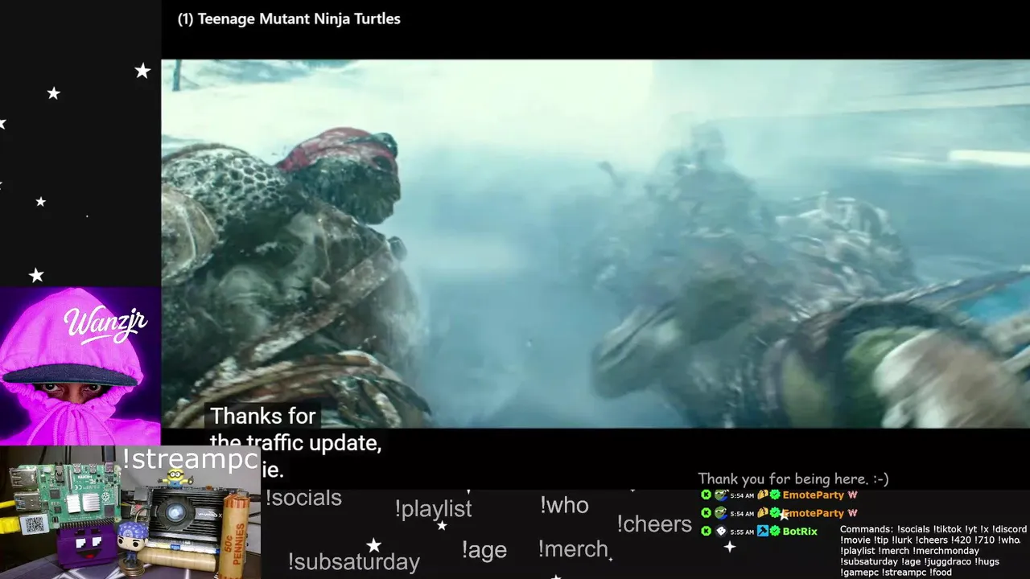
Task: Click the large floating !streampc label
Action: click(191, 460)
